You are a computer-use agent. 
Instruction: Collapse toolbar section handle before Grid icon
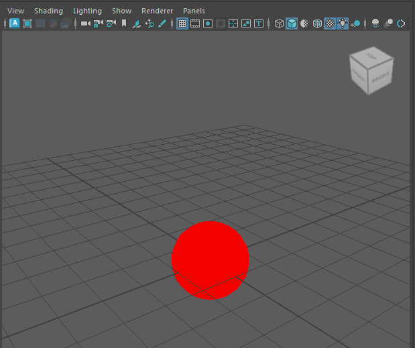(x=172, y=23)
